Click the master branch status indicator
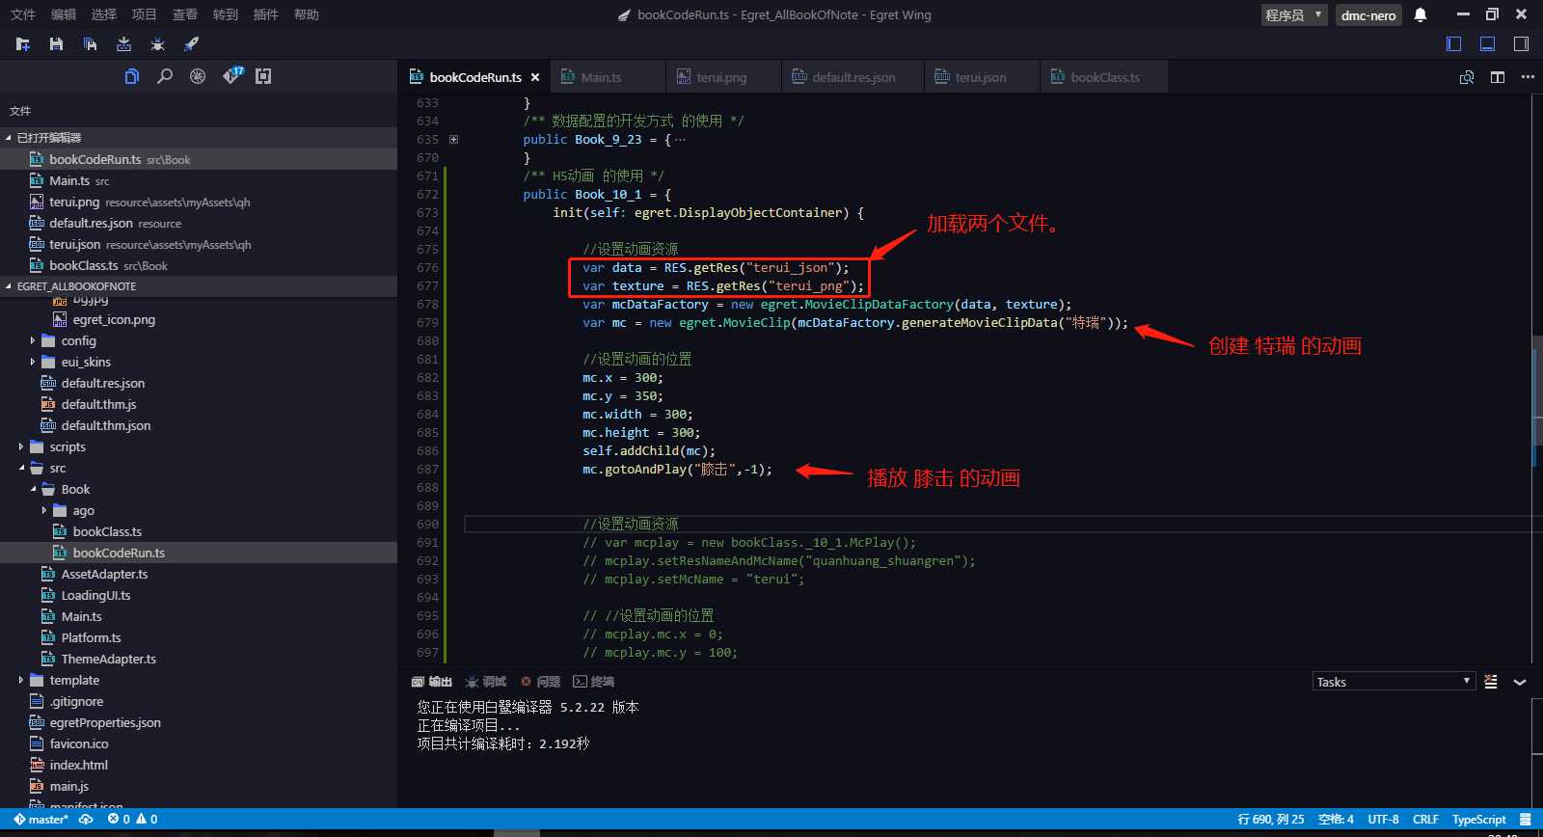The image size is (1543, 837). pyautogui.click(x=41, y=820)
